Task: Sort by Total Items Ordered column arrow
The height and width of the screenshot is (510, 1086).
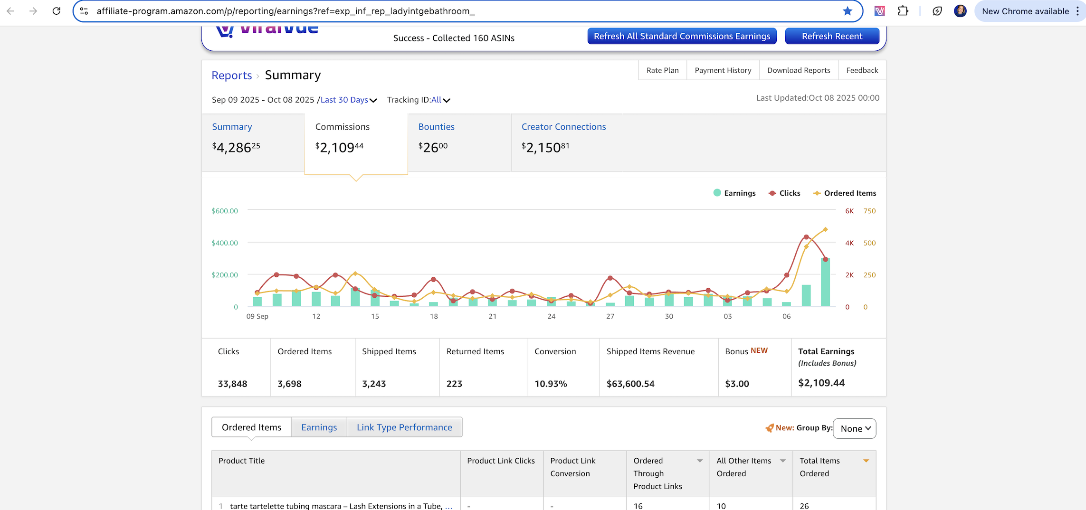Action: pyautogui.click(x=866, y=461)
